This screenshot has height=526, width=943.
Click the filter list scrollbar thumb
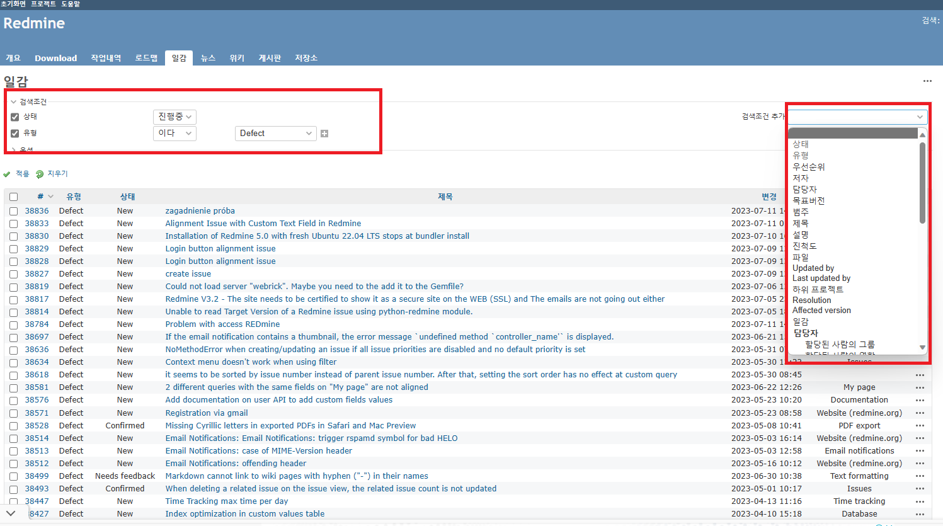pyautogui.click(x=923, y=183)
